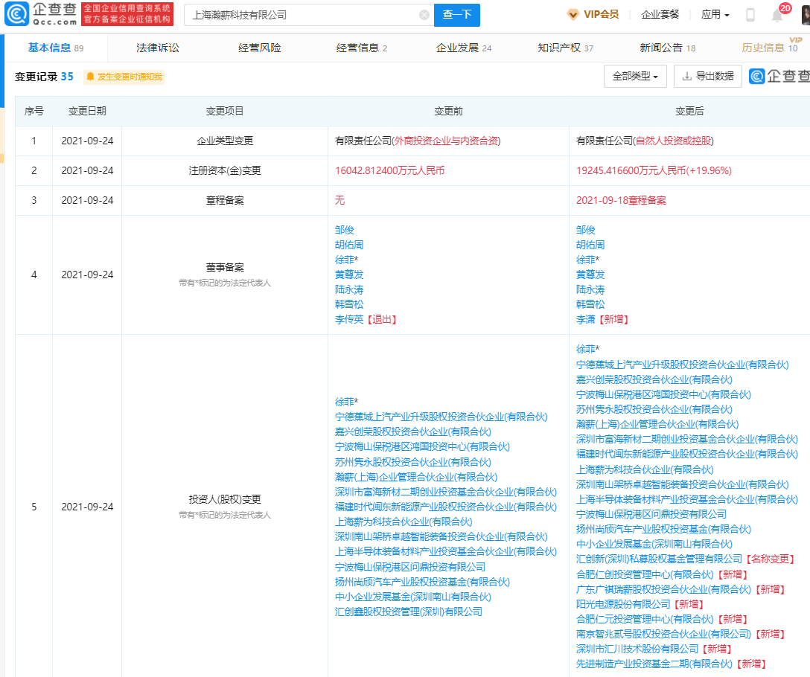Clear the search box with the X icon

[x=424, y=15]
